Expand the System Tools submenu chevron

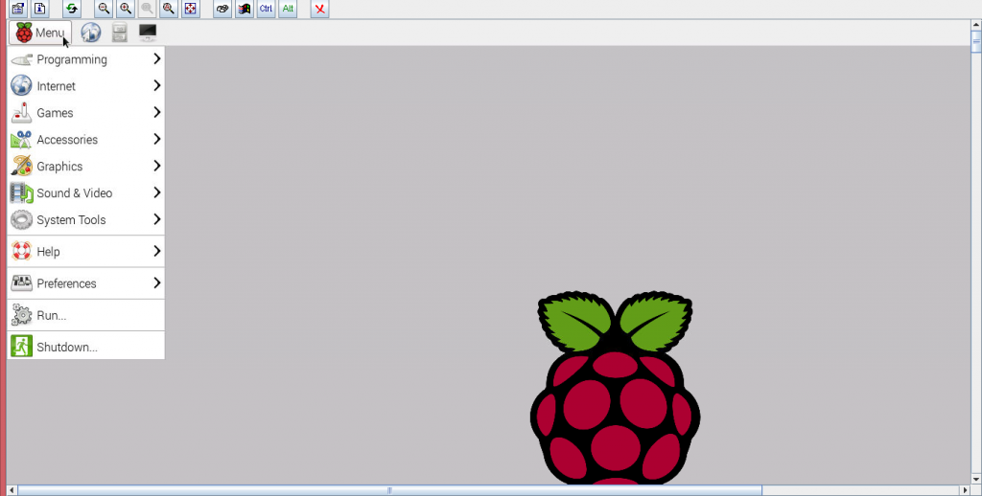[157, 219]
